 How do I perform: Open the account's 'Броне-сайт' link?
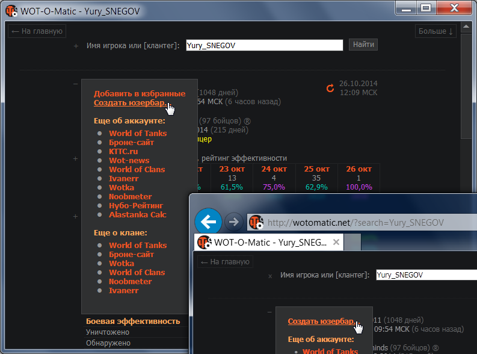[x=131, y=143]
